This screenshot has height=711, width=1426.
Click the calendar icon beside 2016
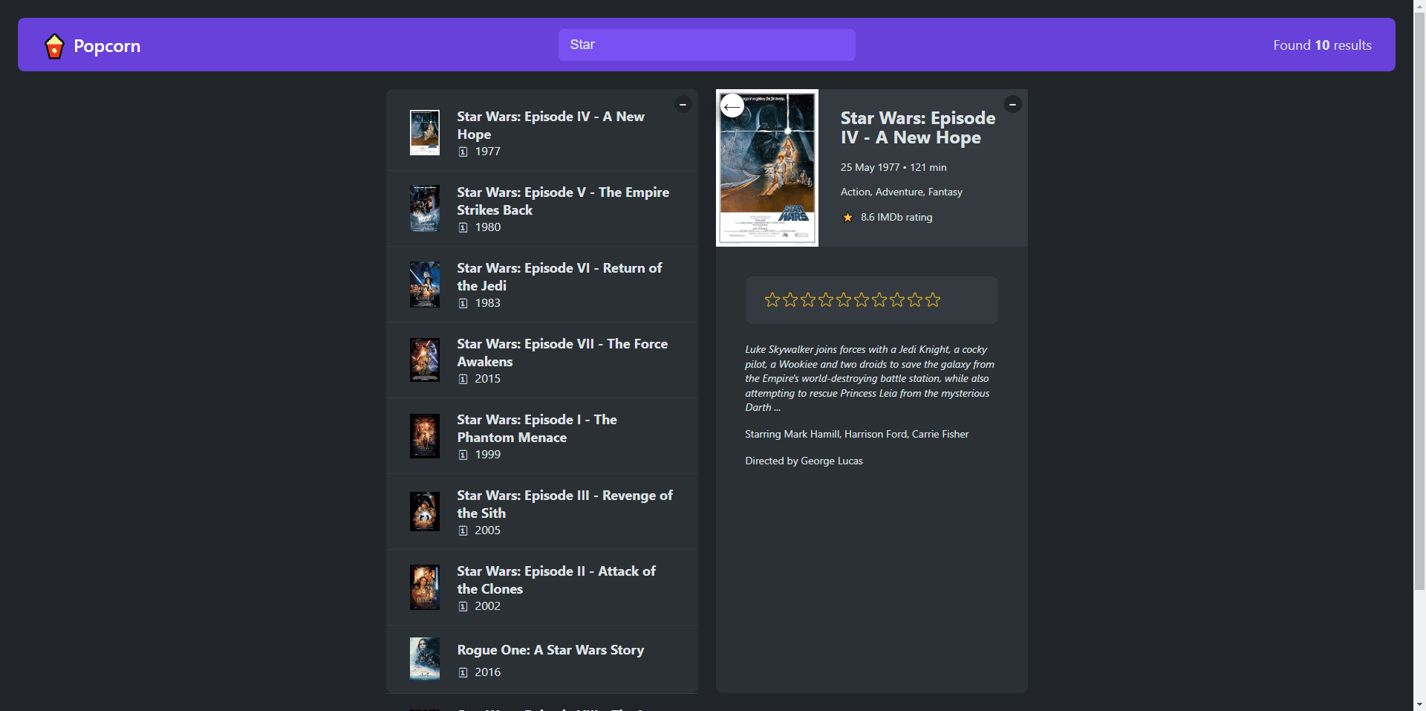[463, 672]
